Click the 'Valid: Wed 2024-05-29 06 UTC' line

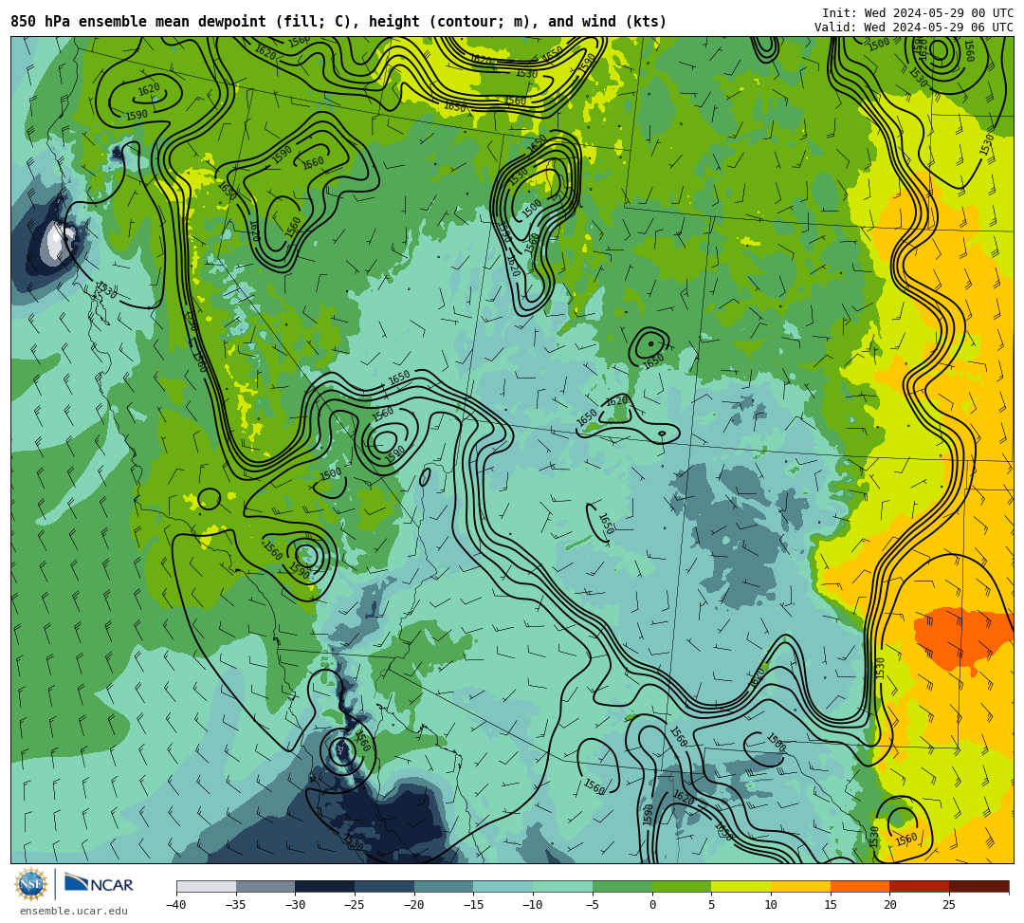click(x=914, y=28)
